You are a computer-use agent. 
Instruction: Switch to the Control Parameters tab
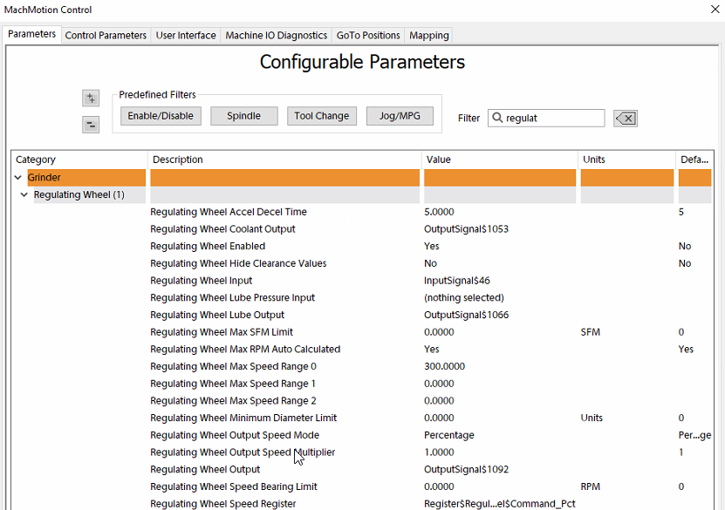point(106,35)
